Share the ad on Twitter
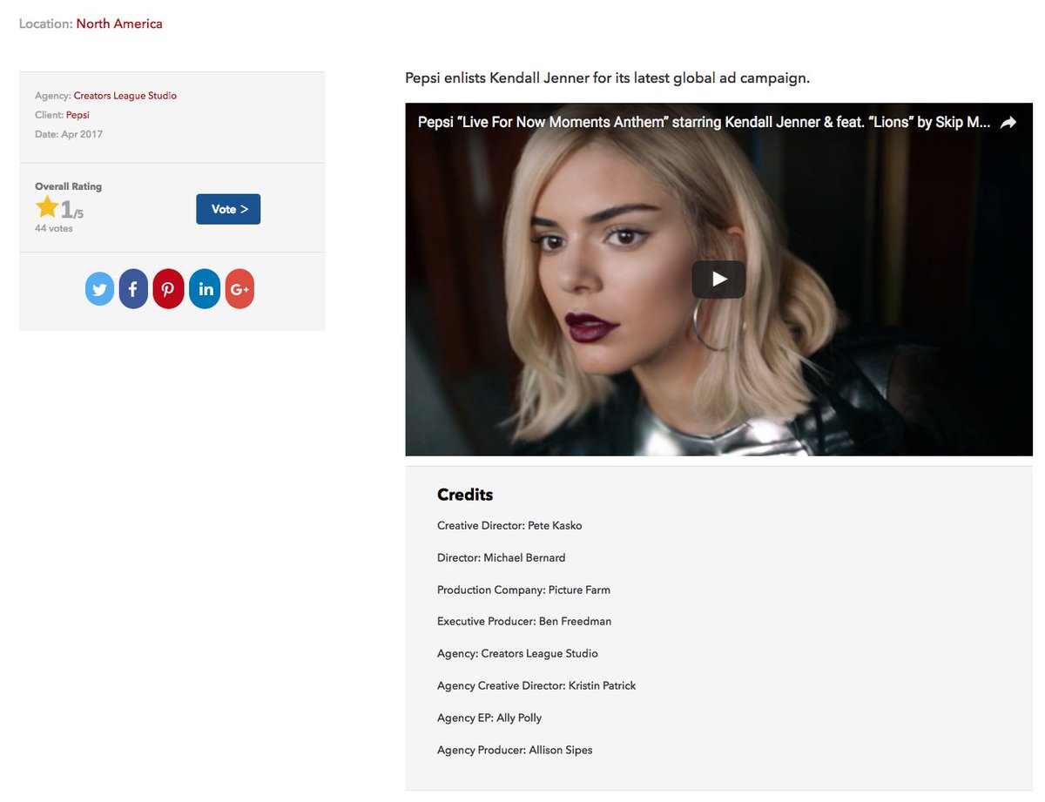This screenshot has width=1045, height=802. pos(100,289)
